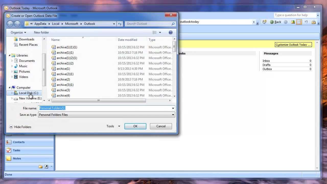Open the File name dropdown arrow
Viewport: 327px width, 184px height.
(x=173, y=108)
